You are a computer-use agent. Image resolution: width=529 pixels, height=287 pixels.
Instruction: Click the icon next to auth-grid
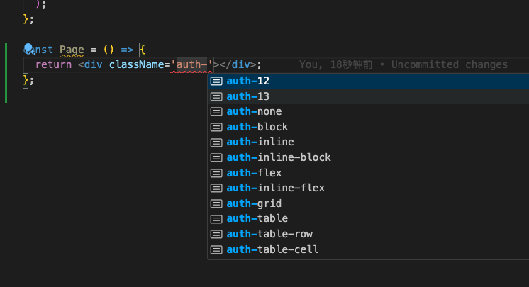pos(216,203)
